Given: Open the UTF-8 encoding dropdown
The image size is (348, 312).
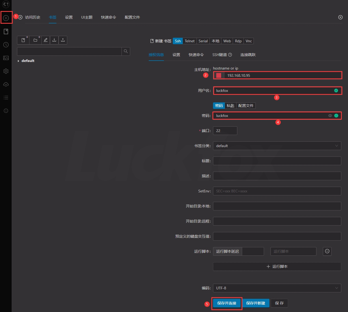Looking at the screenshot, I should coord(277,288).
